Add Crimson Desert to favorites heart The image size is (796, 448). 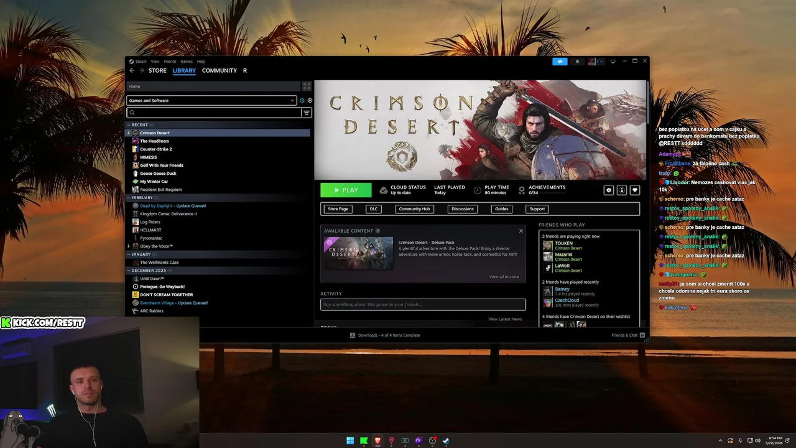pos(635,190)
